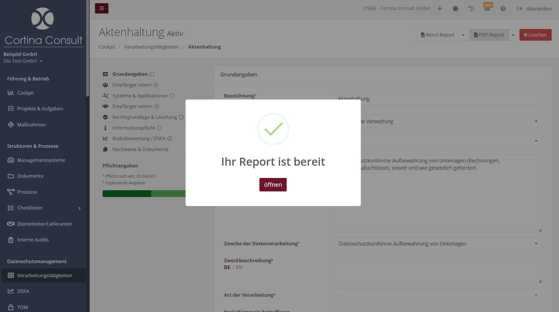
Task: Open the history clock icon
Action: coord(471,9)
